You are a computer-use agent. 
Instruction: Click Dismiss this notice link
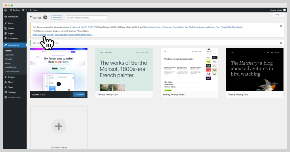84,35
